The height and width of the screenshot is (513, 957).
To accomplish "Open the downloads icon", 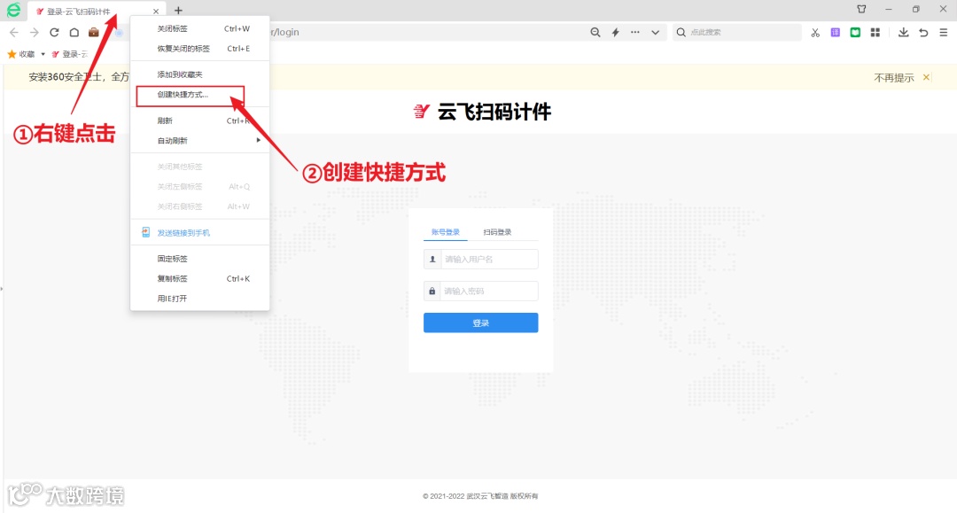I will tap(903, 32).
